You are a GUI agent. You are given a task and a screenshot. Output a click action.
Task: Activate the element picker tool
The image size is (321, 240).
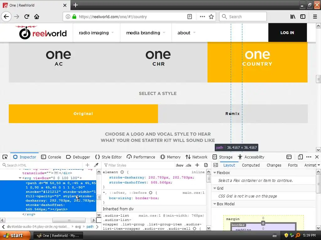(5, 157)
